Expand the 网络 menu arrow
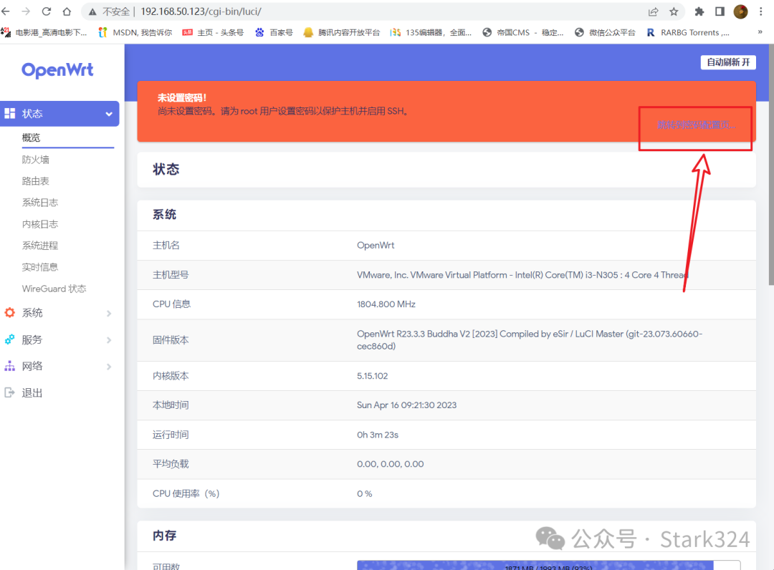The width and height of the screenshot is (774, 570). [x=109, y=367]
